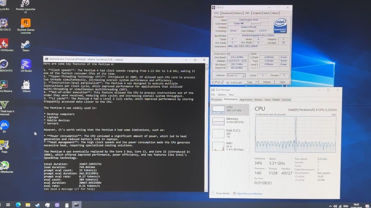The width and height of the screenshot is (371, 208).
Task: Open the Fraps desktop shortcut
Action: click(4, 146)
